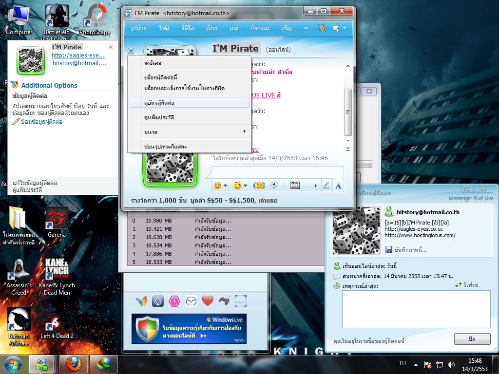The image size is (499, 374).
Task: Open the show menu dropdown in chat toolbar
Action: pyautogui.click(x=339, y=28)
